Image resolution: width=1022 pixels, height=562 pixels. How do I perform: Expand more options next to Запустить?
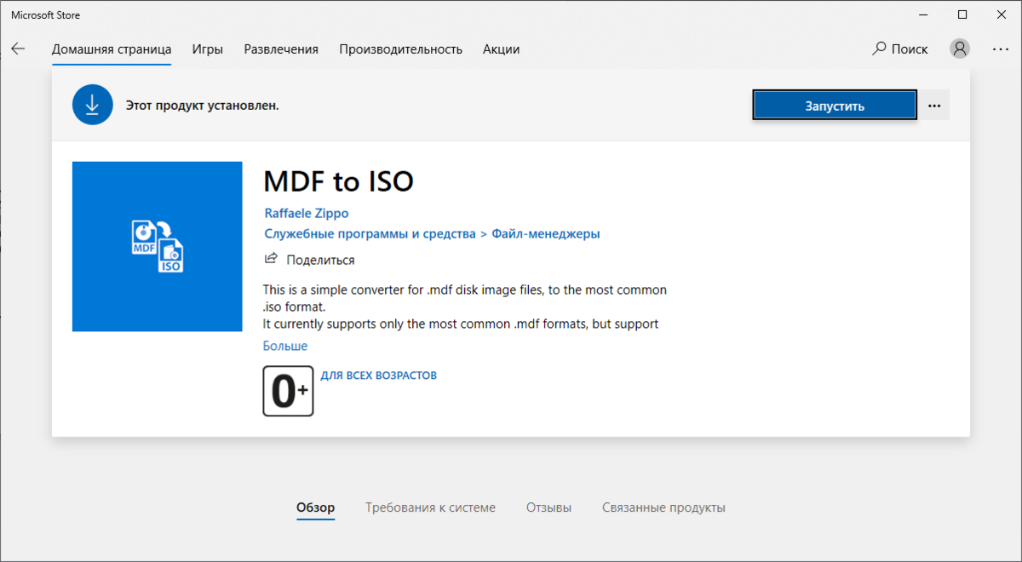pos(934,106)
